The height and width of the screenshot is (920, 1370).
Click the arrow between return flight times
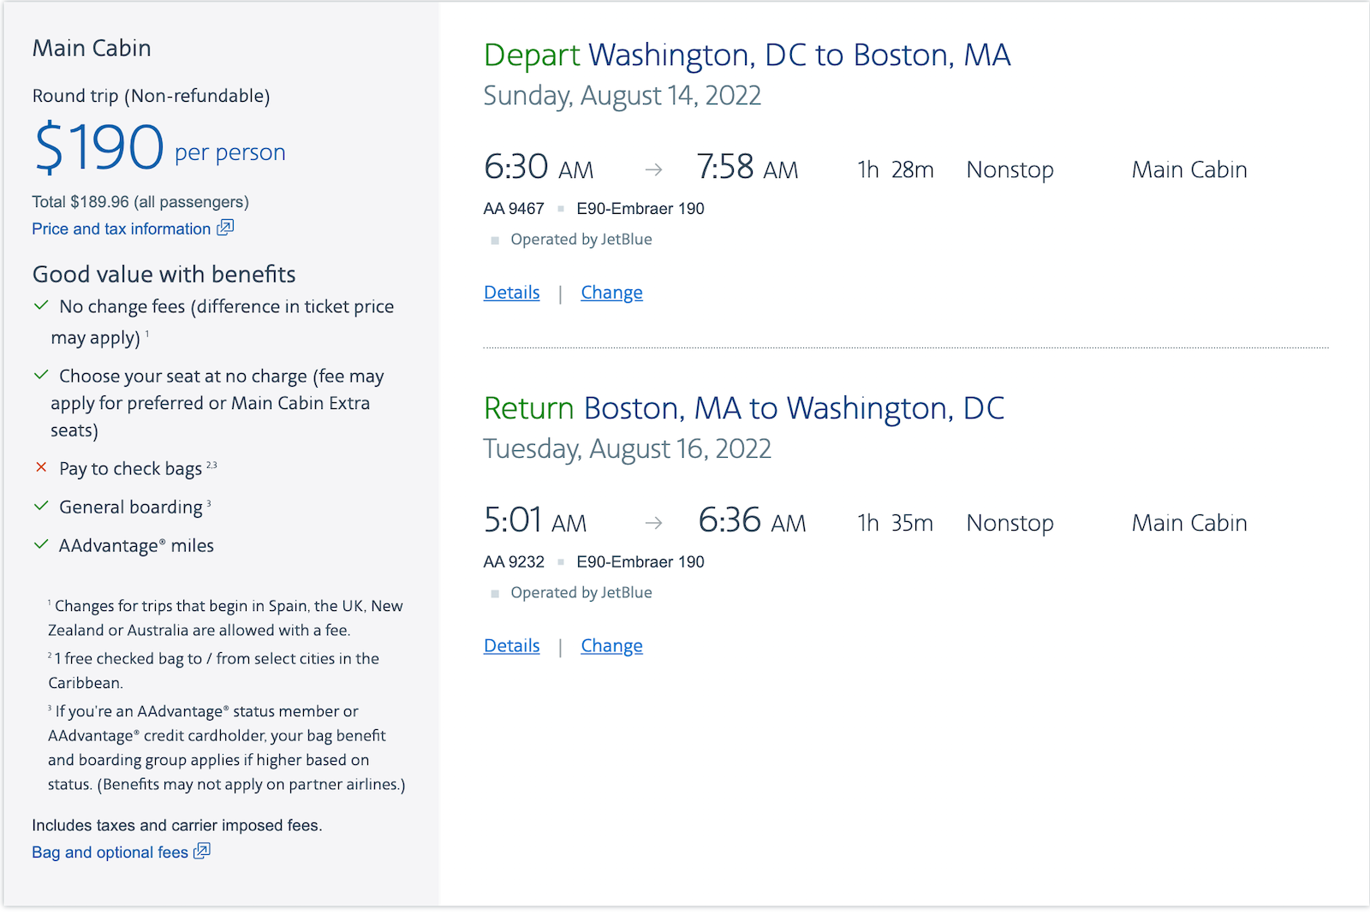tap(655, 523)
